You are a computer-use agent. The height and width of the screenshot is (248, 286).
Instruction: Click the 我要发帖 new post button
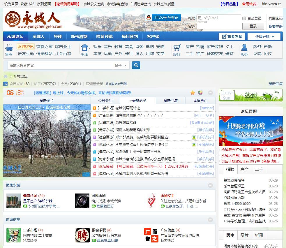coord(232,37)
